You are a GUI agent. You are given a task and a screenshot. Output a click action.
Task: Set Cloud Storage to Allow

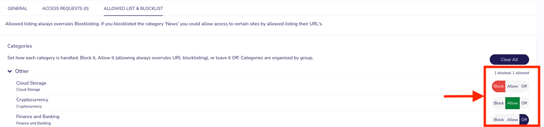(512, 86)
